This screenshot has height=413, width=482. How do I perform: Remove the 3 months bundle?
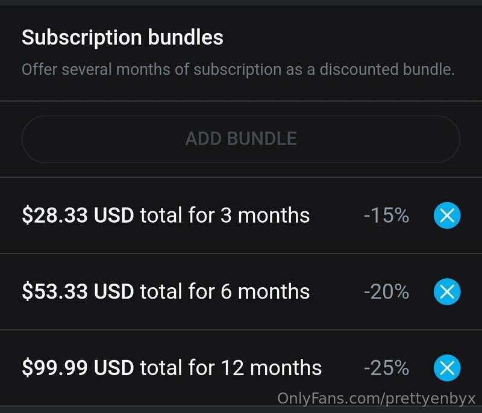click(447, 216)
